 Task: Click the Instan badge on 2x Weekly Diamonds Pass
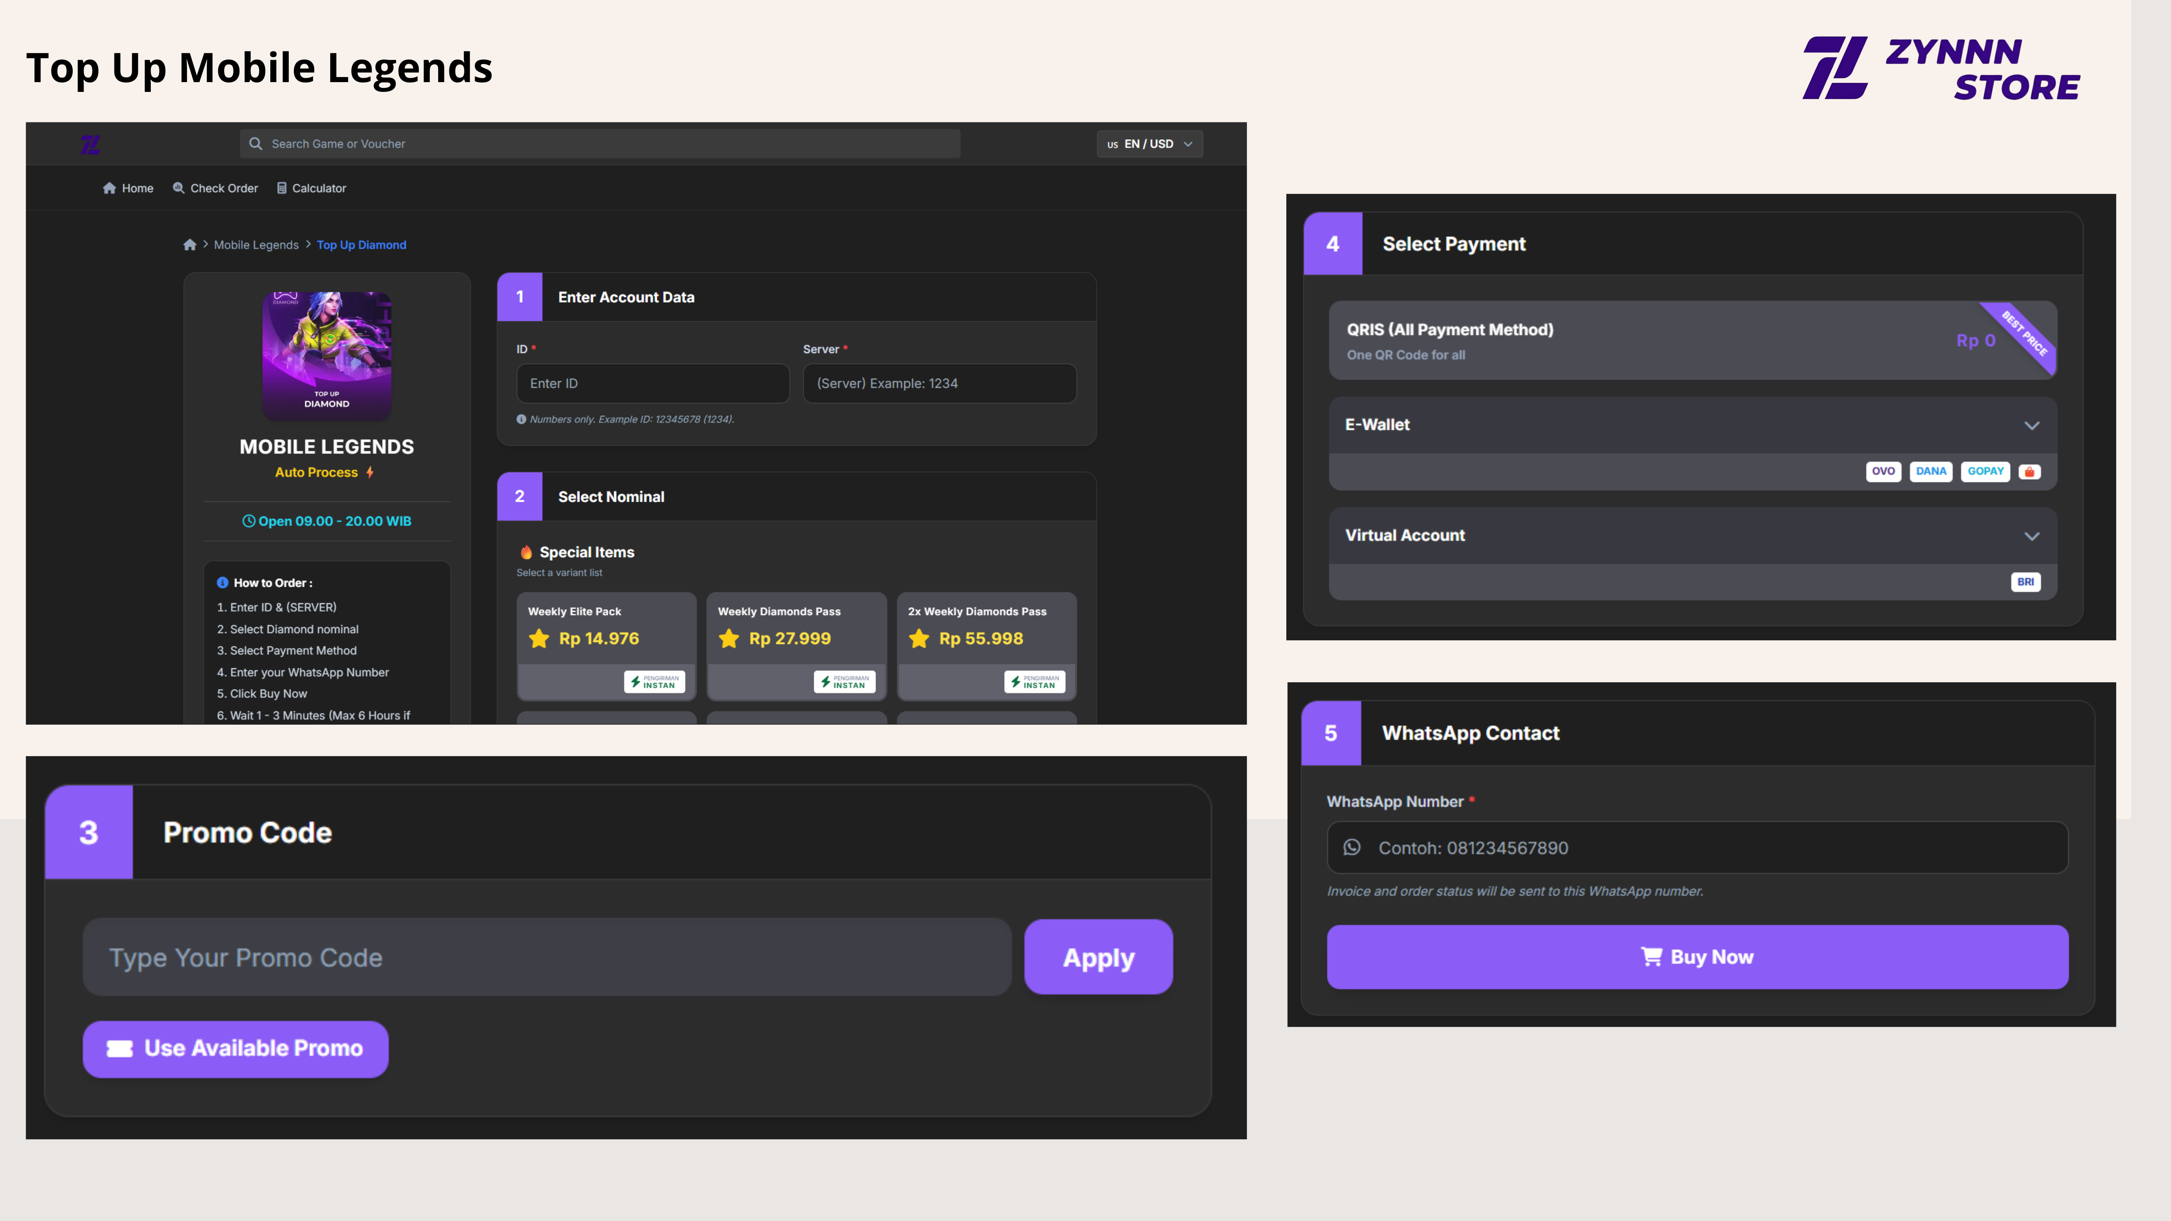pos(1035,682)
